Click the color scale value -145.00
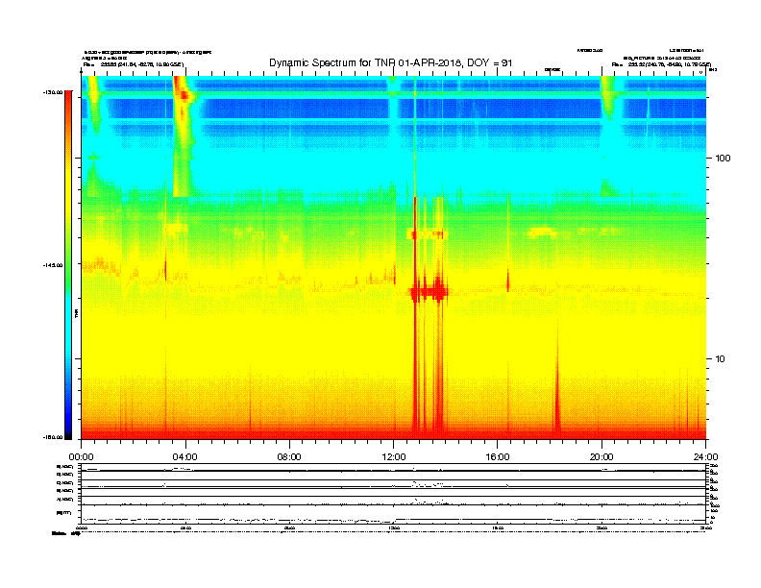The image size is (761, 588). click(x=53, y=265)
